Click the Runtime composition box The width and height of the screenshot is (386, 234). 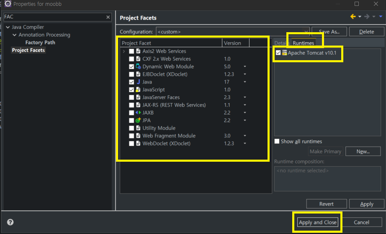[x=327, y=179]
